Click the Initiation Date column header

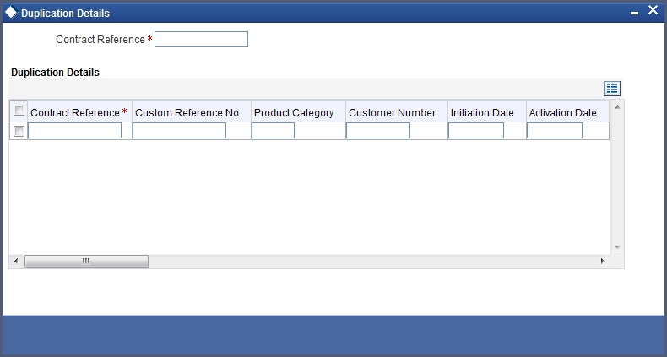(487, 112)
